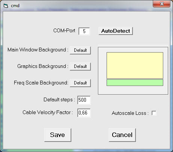173x152 pixels.
Task: Reset Freq Scale Background to Default
Action: coord(80,83)
